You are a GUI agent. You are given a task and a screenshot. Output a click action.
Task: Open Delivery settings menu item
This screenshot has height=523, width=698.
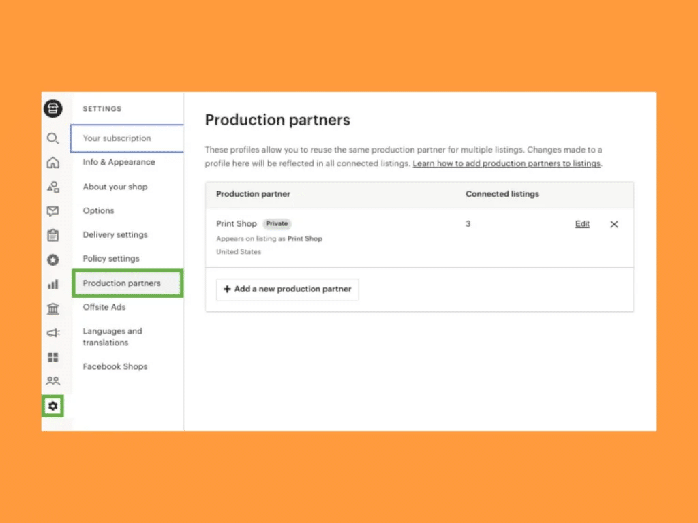click(115, 234)
